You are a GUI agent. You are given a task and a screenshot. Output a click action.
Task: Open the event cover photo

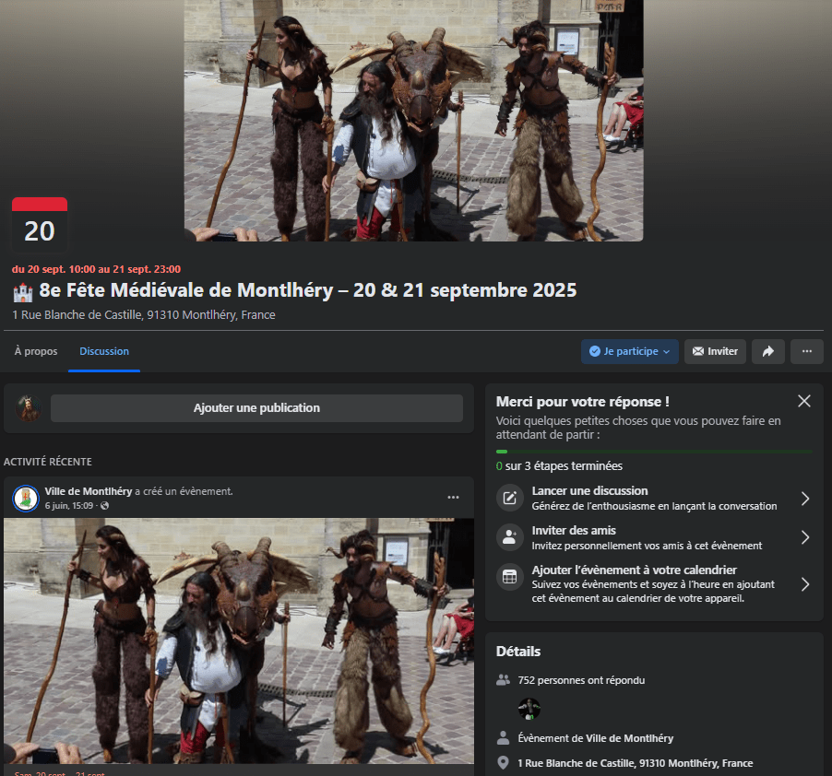coord(414,121)
